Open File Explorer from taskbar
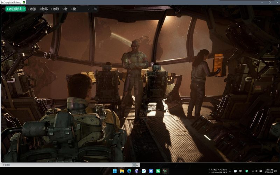Viewport: 280px width, 175px height. coord(122,171)
